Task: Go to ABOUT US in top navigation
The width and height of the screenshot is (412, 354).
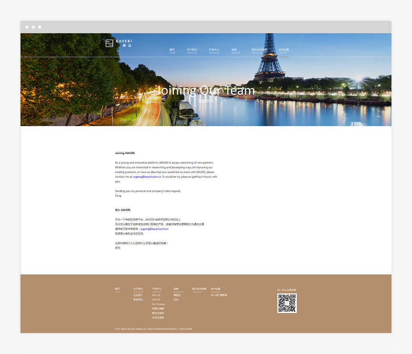Action: coord(192,51)
